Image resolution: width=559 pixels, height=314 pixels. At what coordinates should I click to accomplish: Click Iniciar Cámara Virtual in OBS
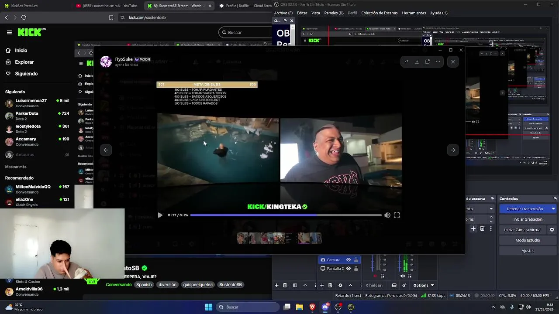point(522,230)
